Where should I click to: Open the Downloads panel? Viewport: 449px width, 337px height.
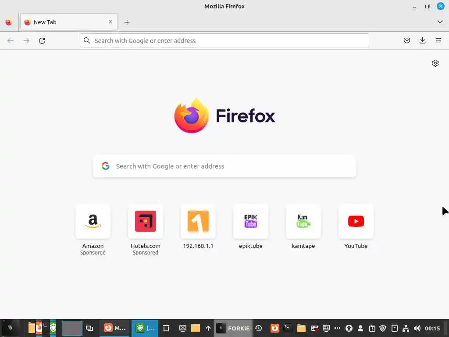[x=422, y=40]
